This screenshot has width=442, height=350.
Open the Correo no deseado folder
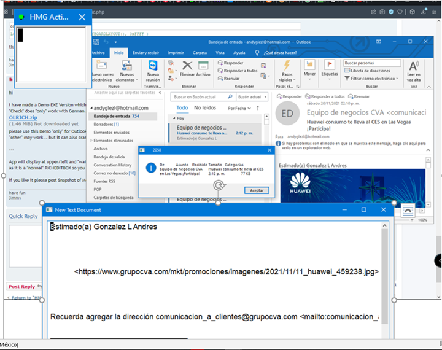tap(114, 173)
